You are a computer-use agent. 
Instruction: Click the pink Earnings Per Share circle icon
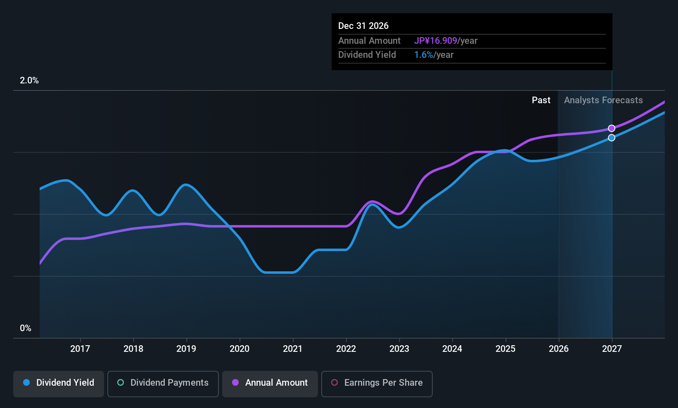coord(334,382)
